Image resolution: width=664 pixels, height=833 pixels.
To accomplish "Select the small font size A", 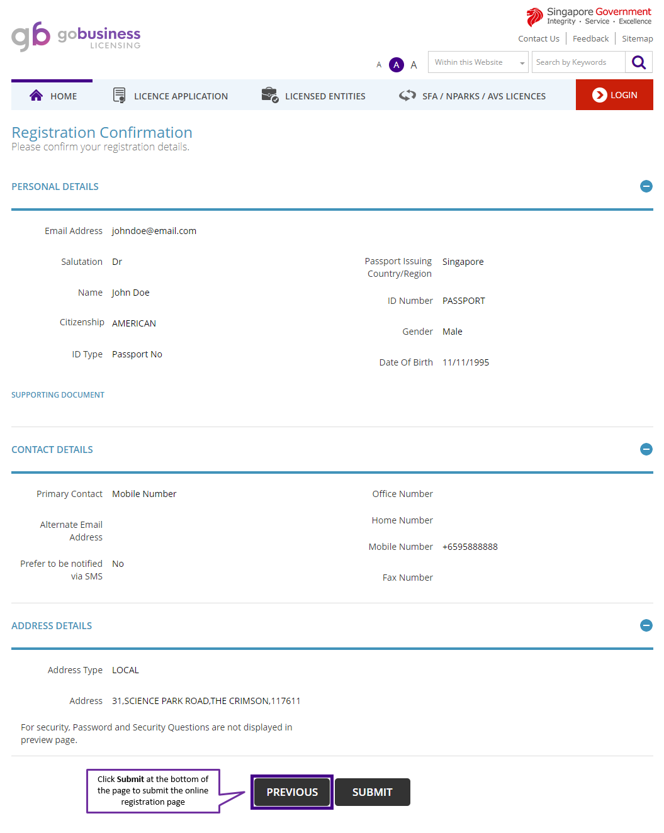I will 379,65.
